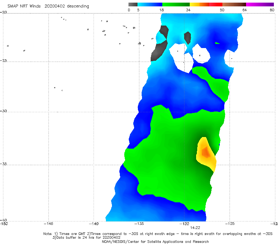278x244 pixels.
Task: Click the color bar label '18'
Action: (x=162, y=10)
